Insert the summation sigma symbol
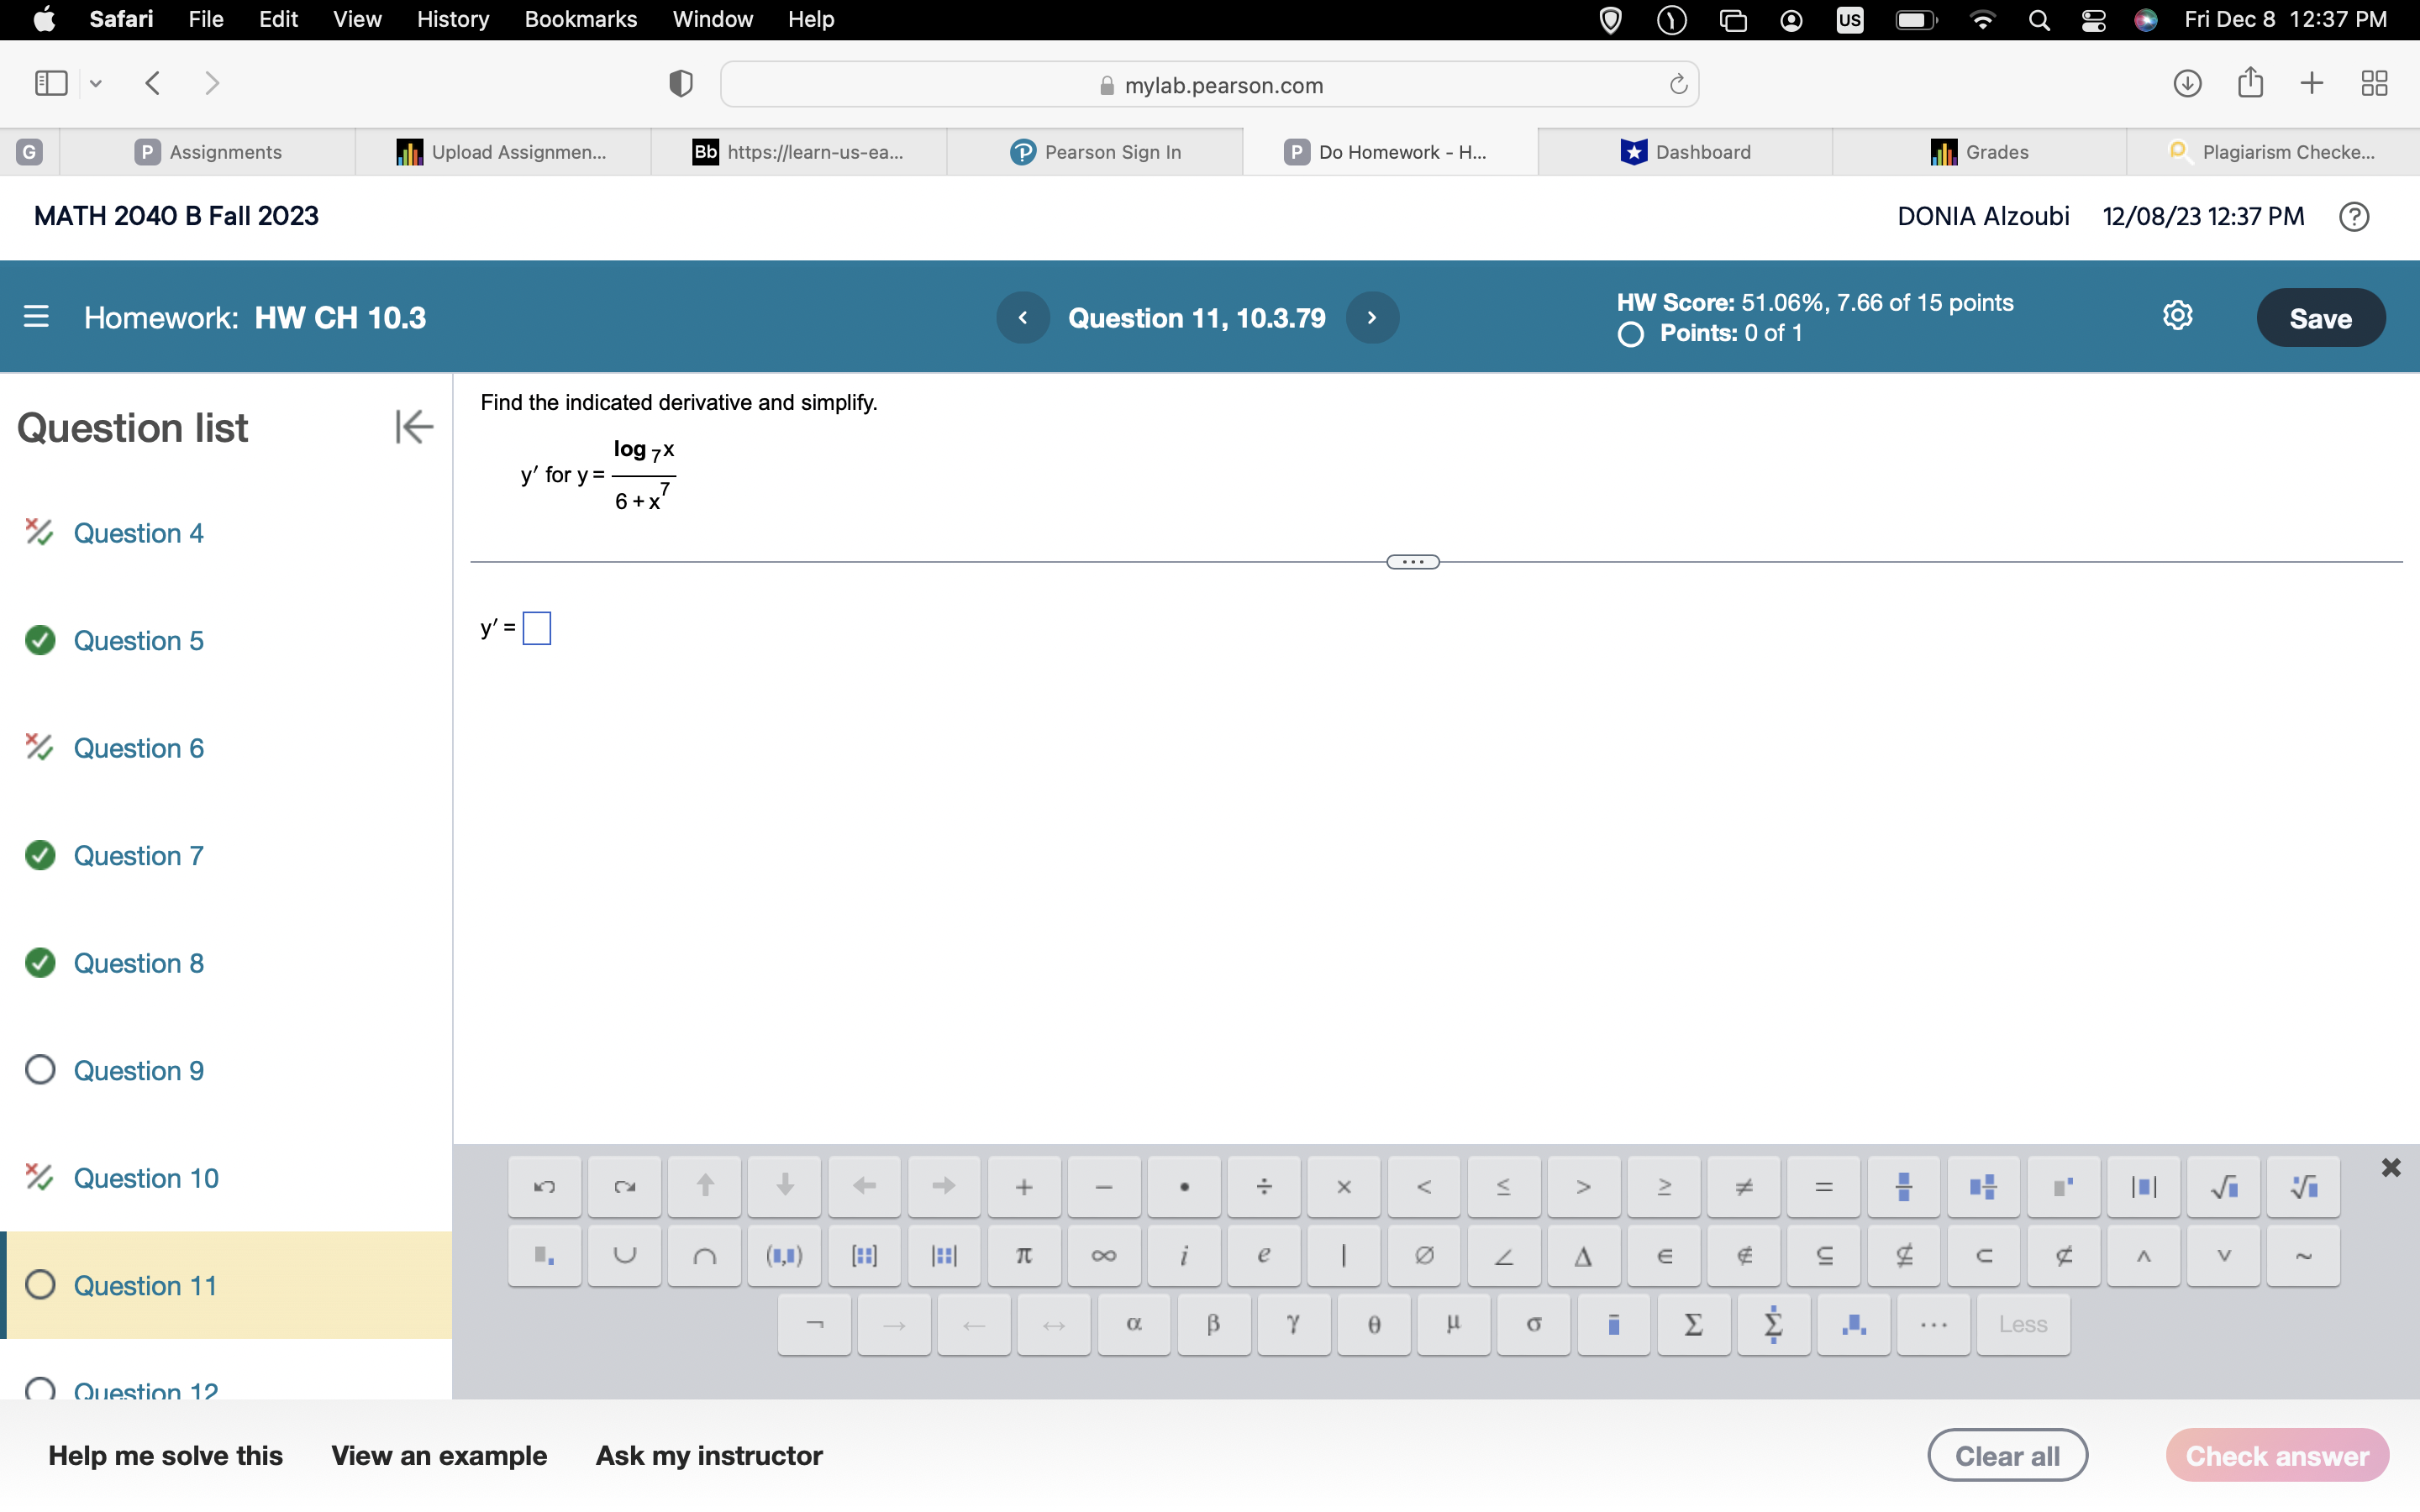The width and height of the screenshot is (2420, 1512). [1693, 1323]
